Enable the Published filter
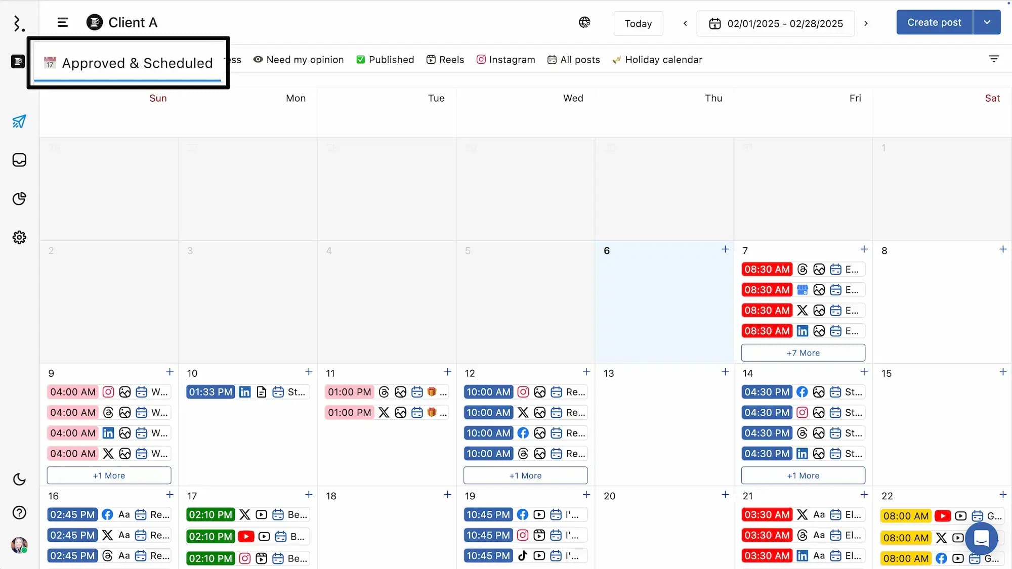Viewport: 1012px width, 569px height. [385, 59]
